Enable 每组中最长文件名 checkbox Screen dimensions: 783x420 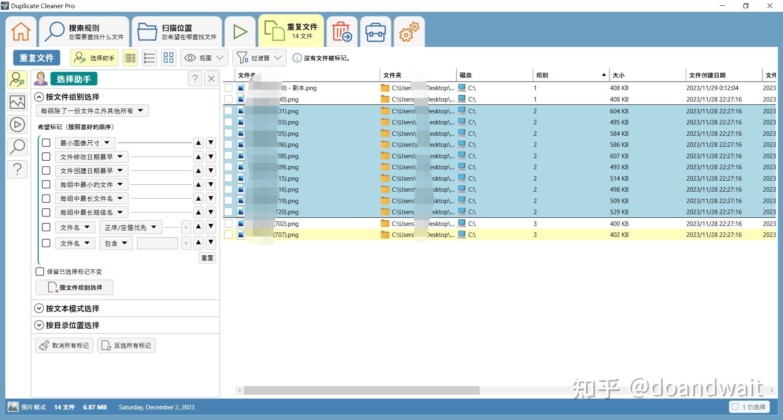pos(46,198)
